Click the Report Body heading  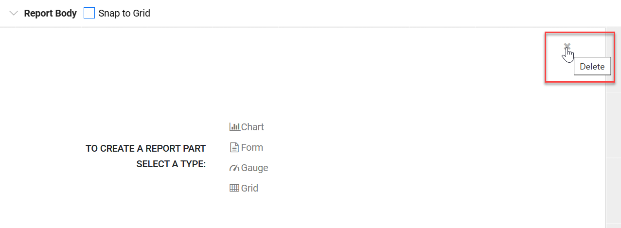(50, 13)
